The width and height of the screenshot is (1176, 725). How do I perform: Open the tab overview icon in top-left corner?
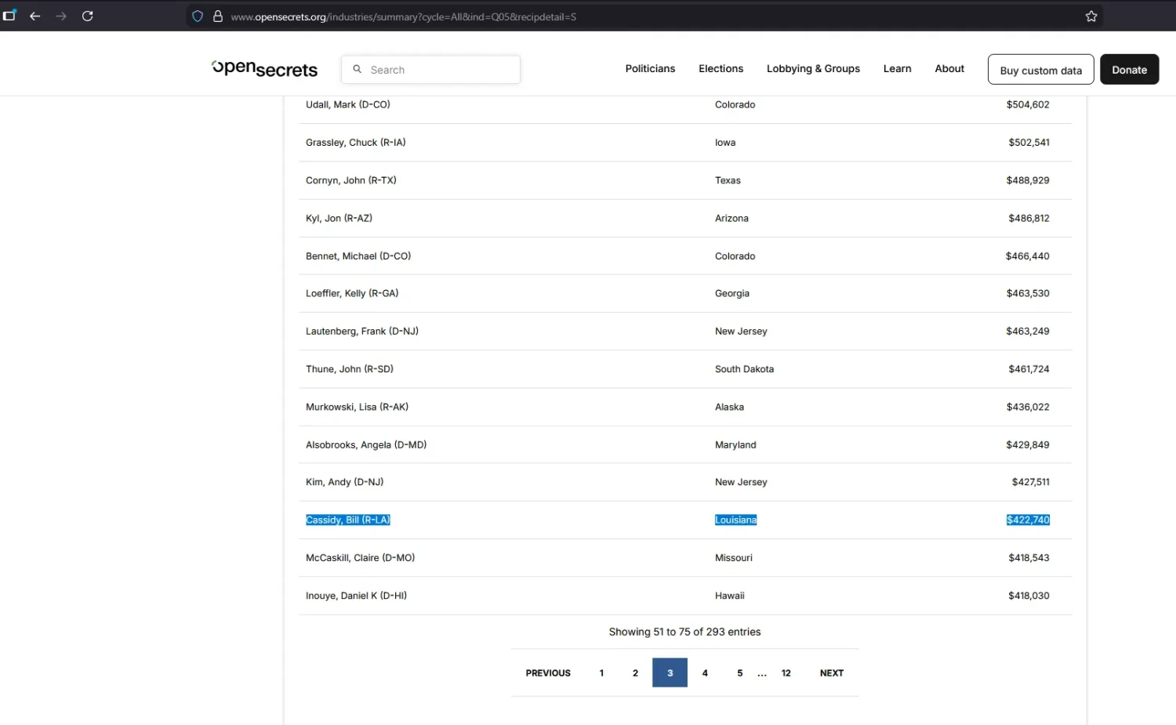coord(9,15)
